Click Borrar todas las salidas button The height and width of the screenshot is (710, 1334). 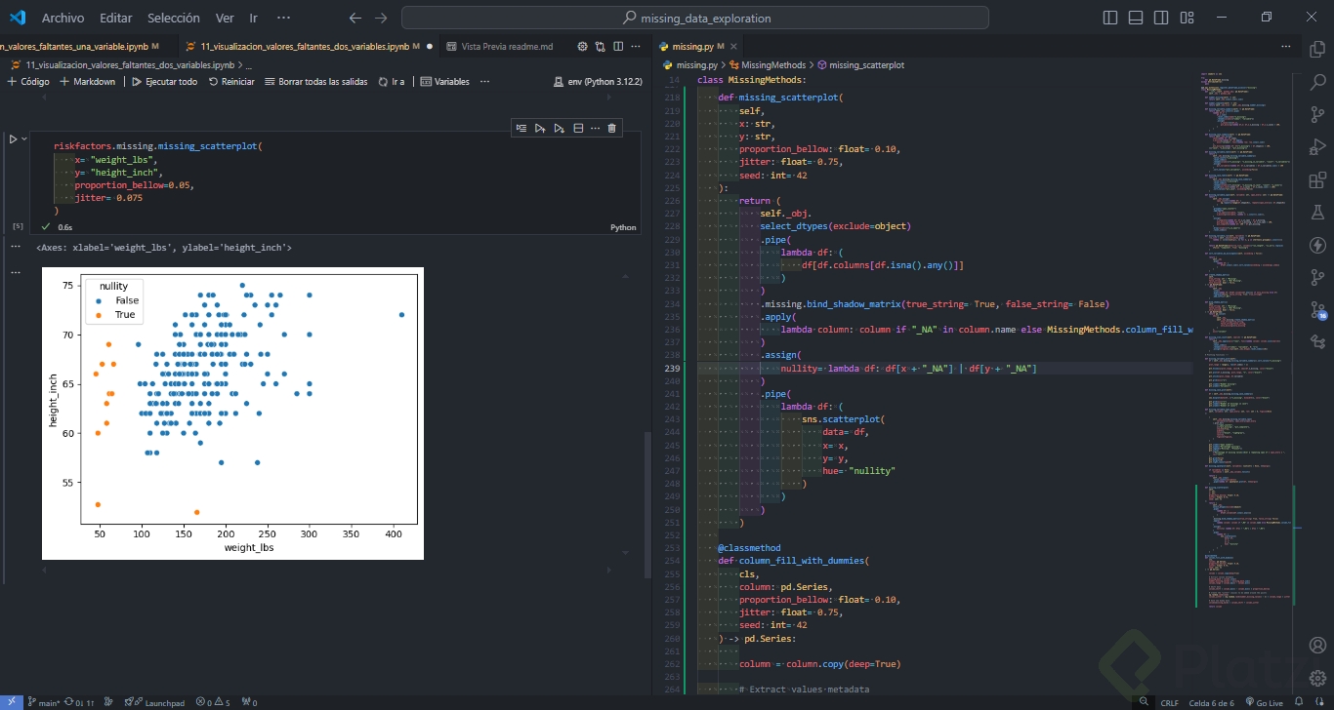pos(315,82)
